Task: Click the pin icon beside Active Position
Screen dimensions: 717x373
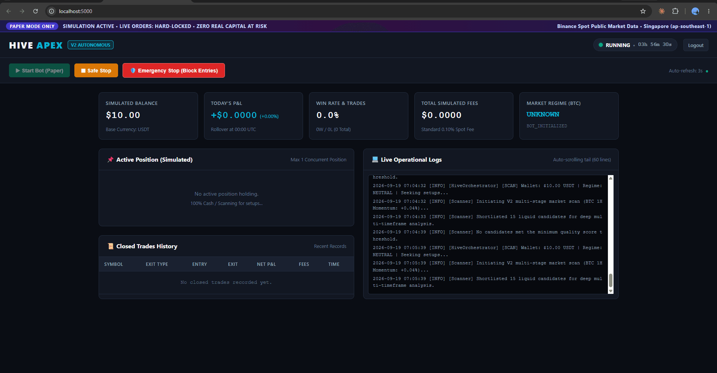Action: tap(111, 160)
